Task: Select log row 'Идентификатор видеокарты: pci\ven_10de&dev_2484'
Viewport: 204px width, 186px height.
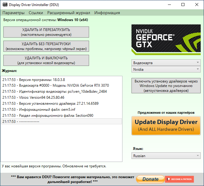Action: tap(61, 91)
